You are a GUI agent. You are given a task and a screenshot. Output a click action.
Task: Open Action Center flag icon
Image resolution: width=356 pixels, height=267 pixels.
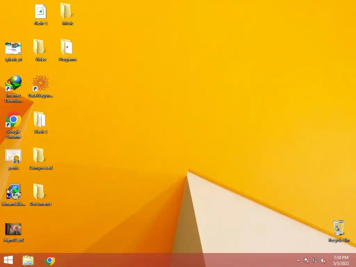click(x=306, y=260)
